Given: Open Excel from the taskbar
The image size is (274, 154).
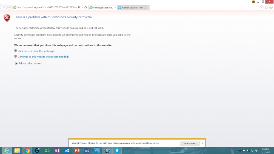Looking at the screenshot, I should pos(47,150).
